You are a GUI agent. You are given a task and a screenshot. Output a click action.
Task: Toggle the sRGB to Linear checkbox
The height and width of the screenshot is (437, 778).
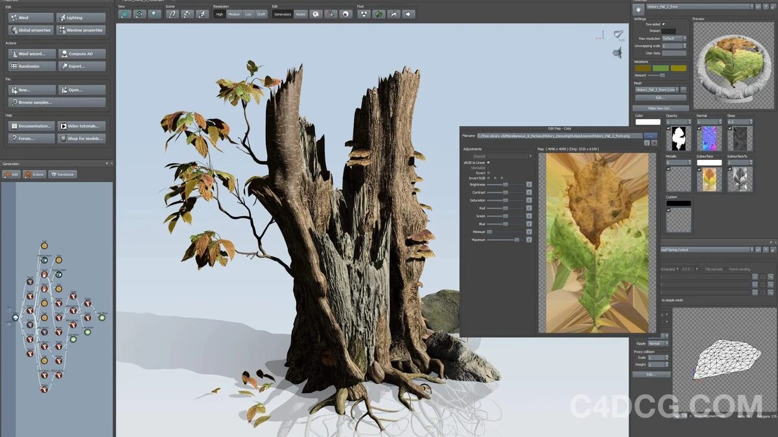point(489,162)
